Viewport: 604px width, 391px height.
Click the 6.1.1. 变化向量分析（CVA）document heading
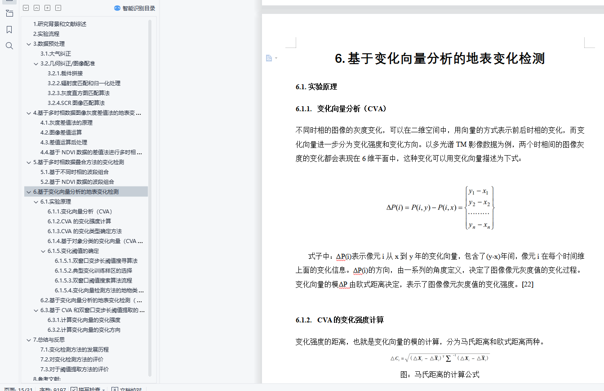pos(341,109)
